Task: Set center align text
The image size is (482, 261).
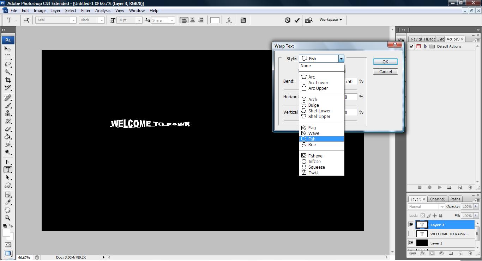Action: point(192,20)
